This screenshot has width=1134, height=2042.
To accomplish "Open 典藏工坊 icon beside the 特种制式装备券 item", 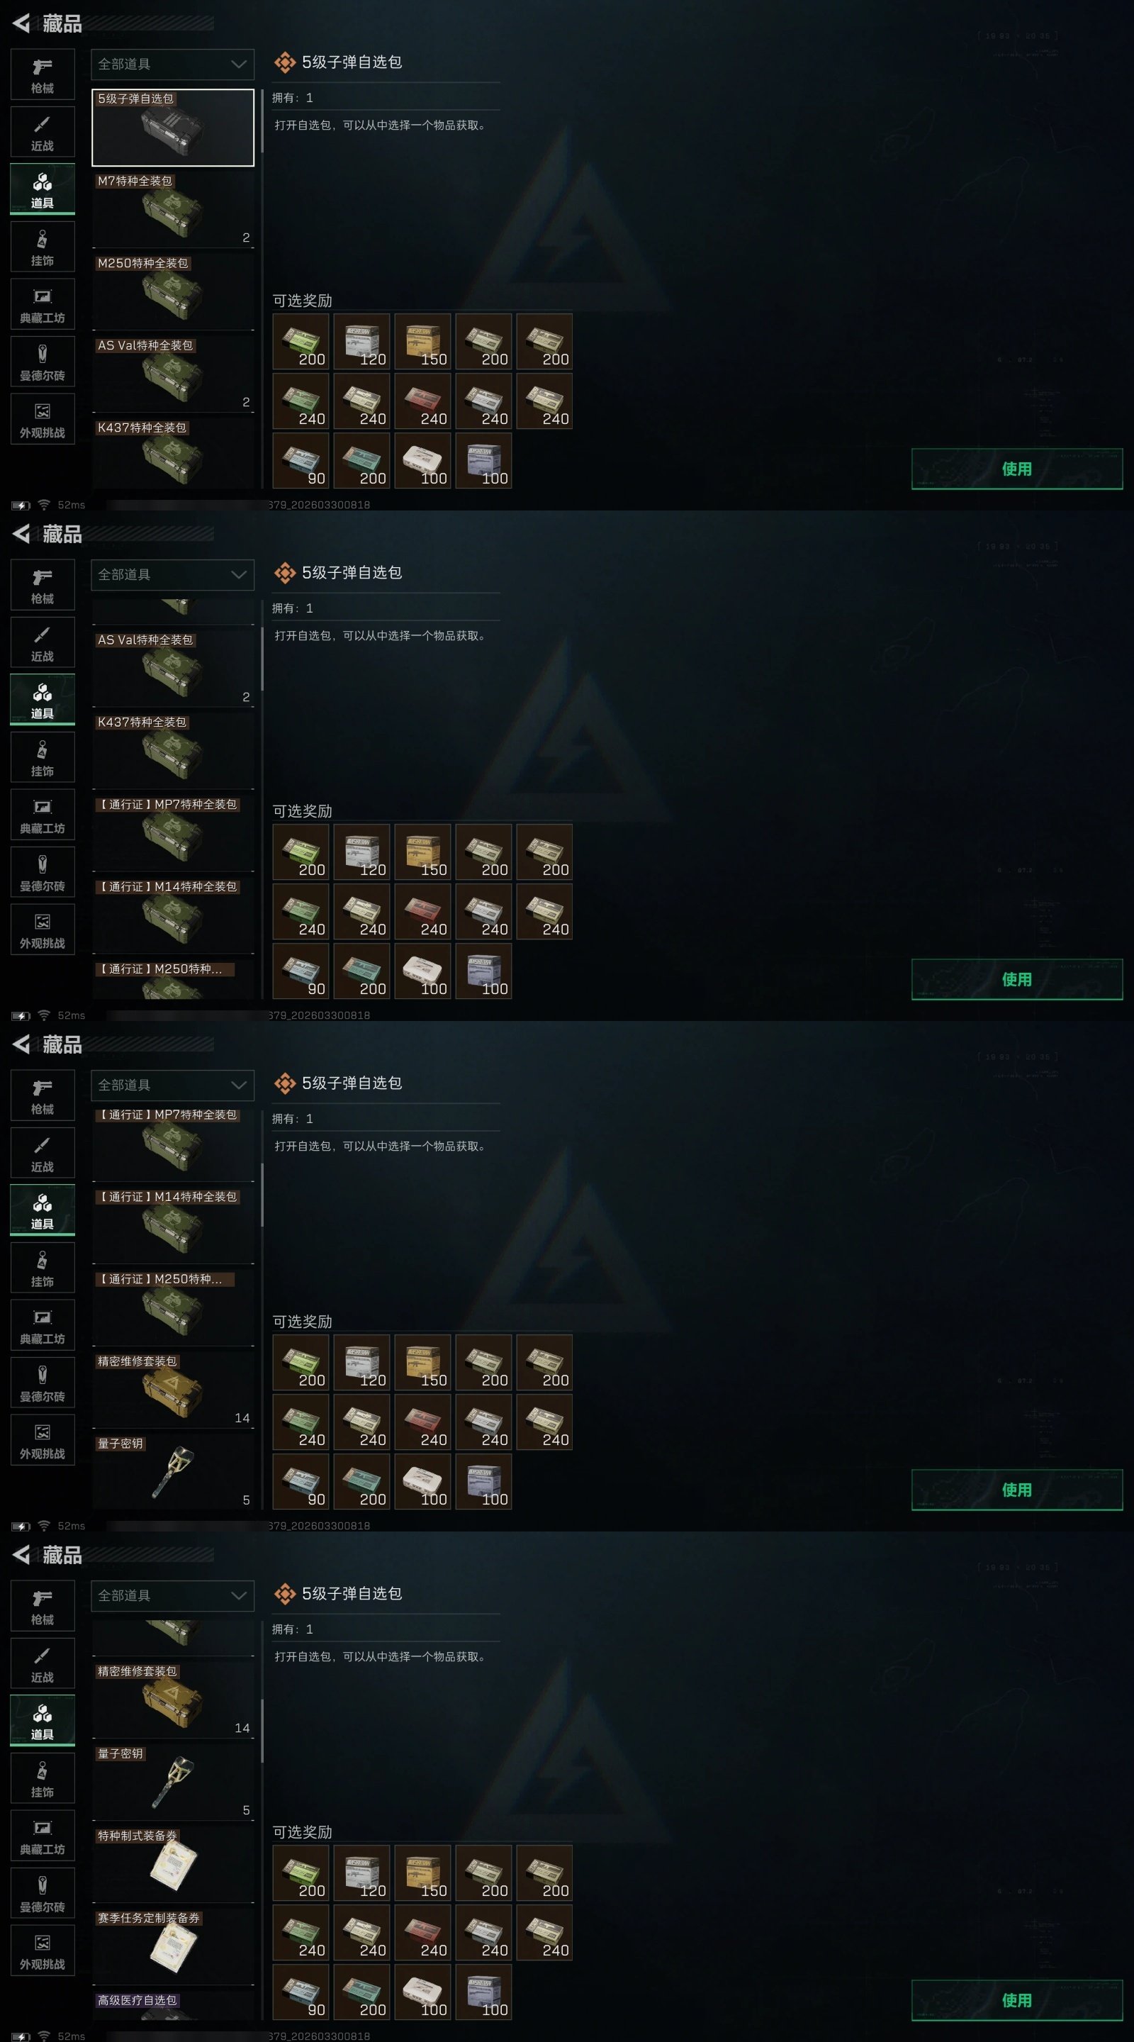I will pyautogui.click(x=43, y=1836).
